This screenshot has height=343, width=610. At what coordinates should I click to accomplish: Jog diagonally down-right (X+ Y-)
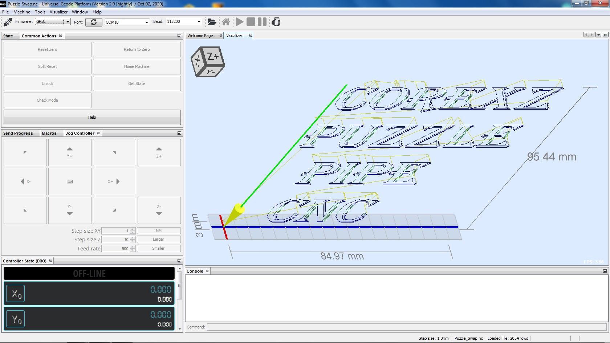click(114, 210)
